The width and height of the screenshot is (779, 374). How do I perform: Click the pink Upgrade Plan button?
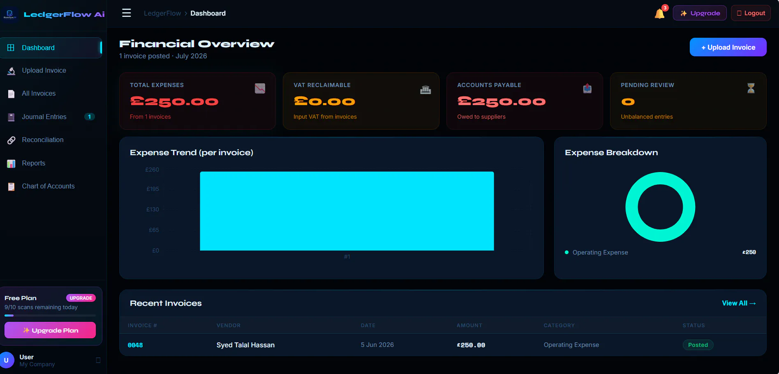click(50, 330)
